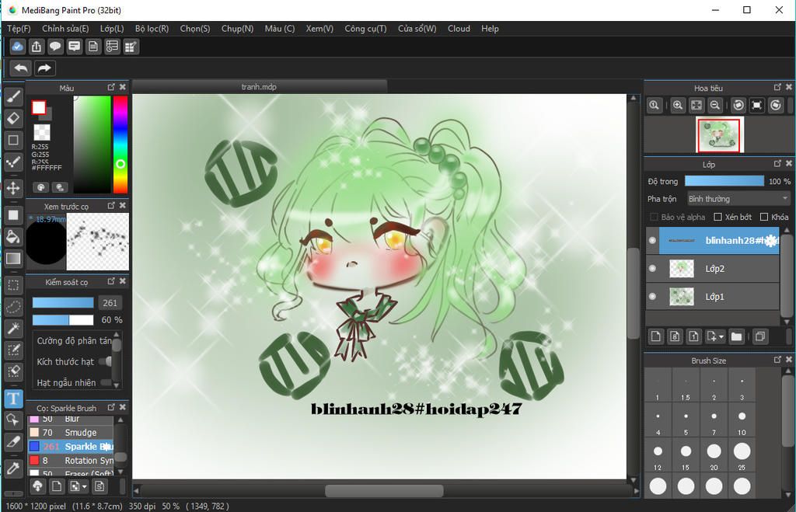Open the Cửa sổ(W) menu

(417, 29)
